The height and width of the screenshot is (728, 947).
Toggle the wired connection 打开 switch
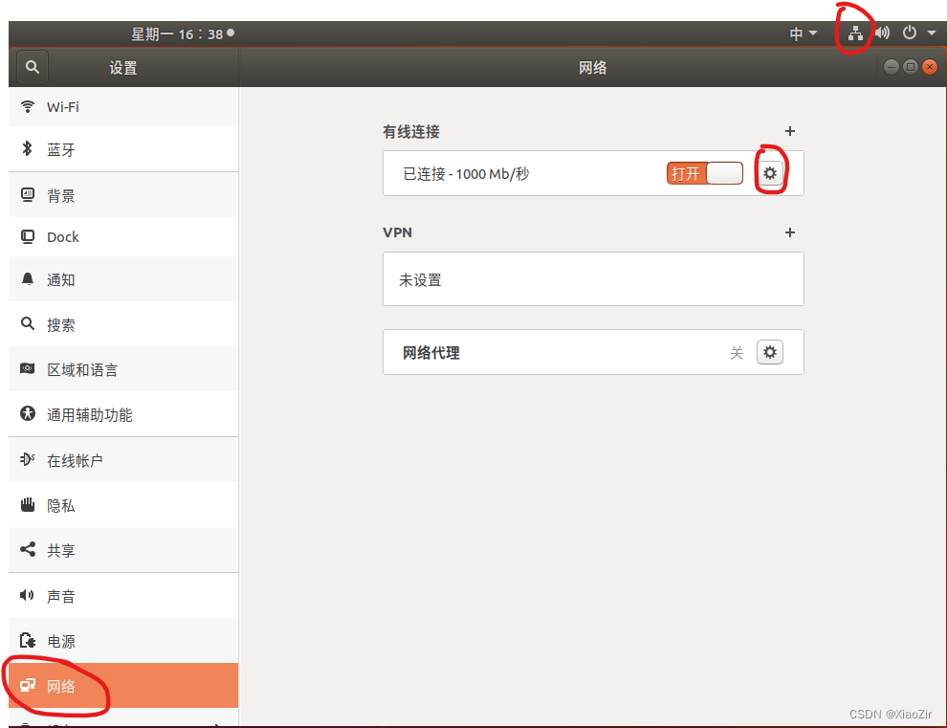tap(705, 173)
